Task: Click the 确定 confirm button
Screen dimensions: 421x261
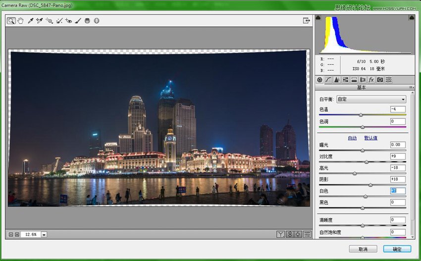Action: coord(397,249)
